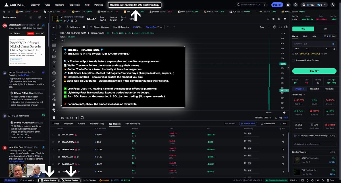
Task: Toggle Instant Trade mode
Action: [248, 124]
